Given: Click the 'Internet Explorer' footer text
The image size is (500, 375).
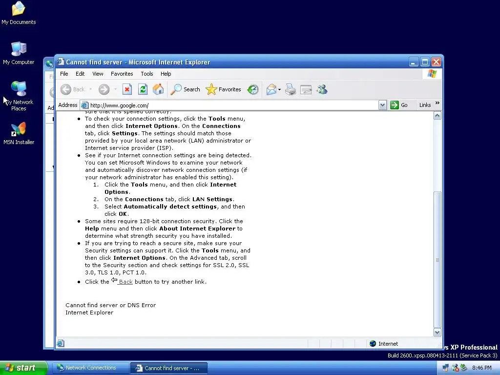Looking at the screenshot, I should click(89, 312).
